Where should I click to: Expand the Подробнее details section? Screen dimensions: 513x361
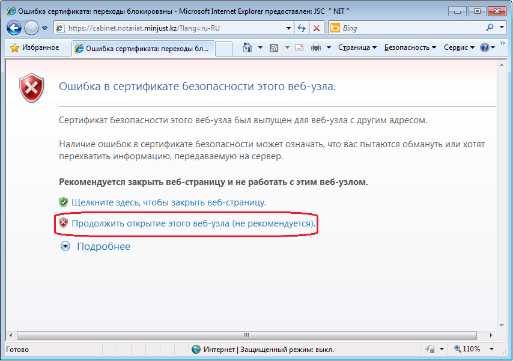103,246
